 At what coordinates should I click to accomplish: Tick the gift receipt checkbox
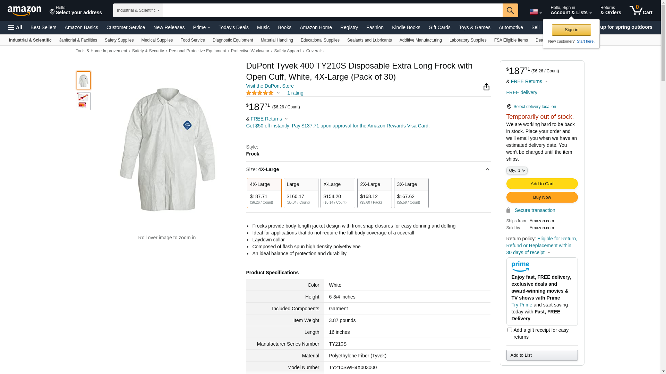pyautogui.click(x=510, y=330)
